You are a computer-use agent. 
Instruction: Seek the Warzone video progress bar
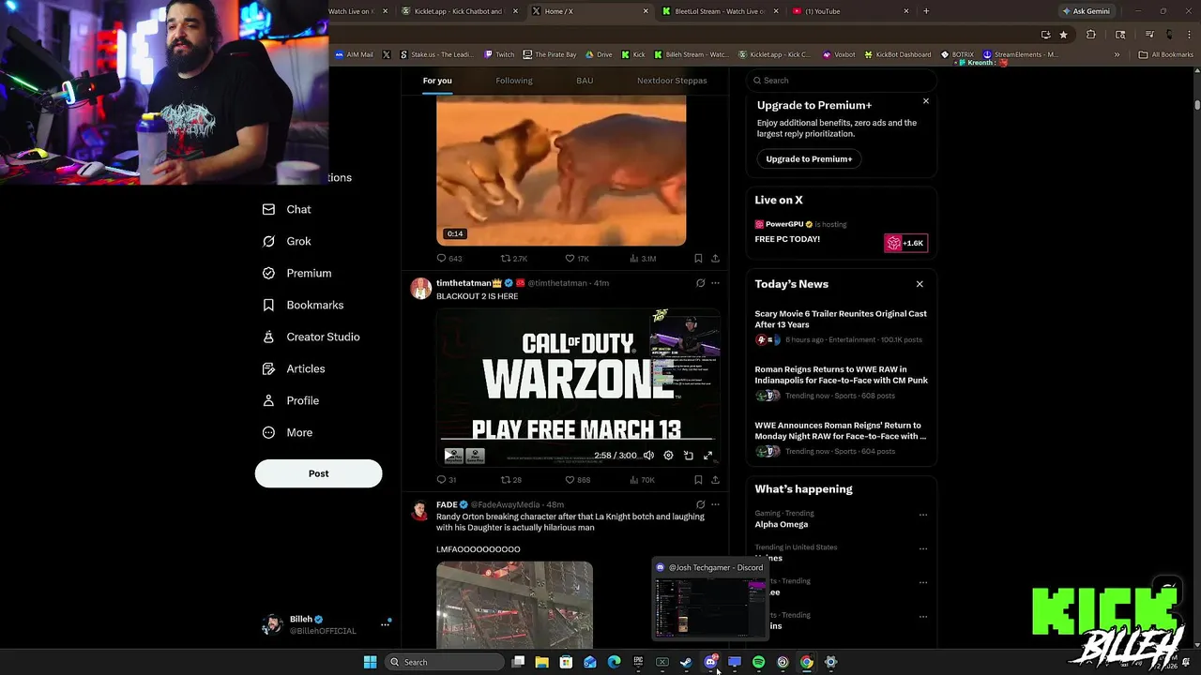(x=577, y=439)
